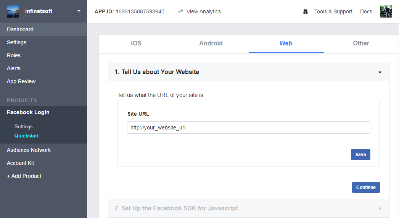Viewport: 399px width, 218px height.
Task: Click the "2. Set Up the Facebook SDK for Javascript" heading
Action: pyautogui.click(x=176, y=208)
